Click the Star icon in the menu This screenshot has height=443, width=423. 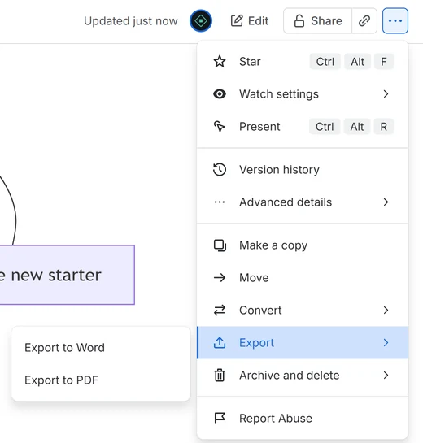coord(220,61)
